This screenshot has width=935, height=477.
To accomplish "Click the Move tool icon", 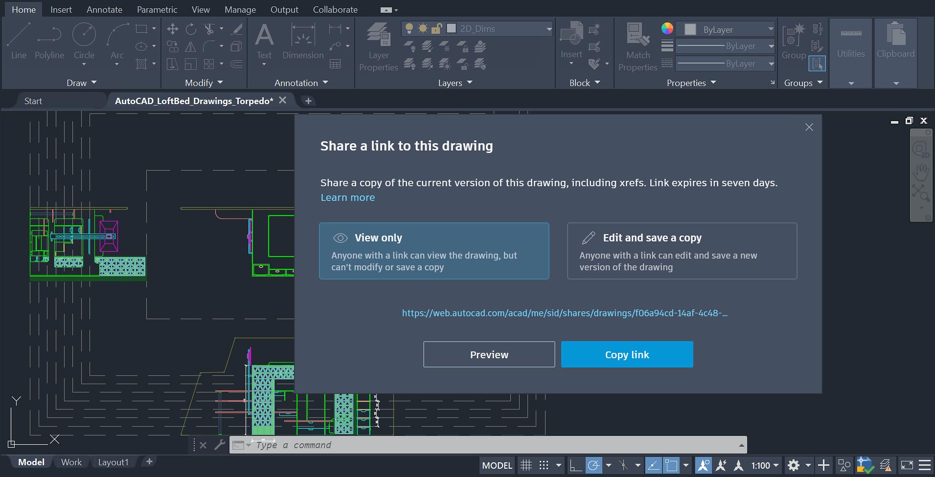I will click(172, 29).
